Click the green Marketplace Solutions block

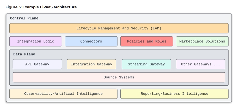point(202,41)
